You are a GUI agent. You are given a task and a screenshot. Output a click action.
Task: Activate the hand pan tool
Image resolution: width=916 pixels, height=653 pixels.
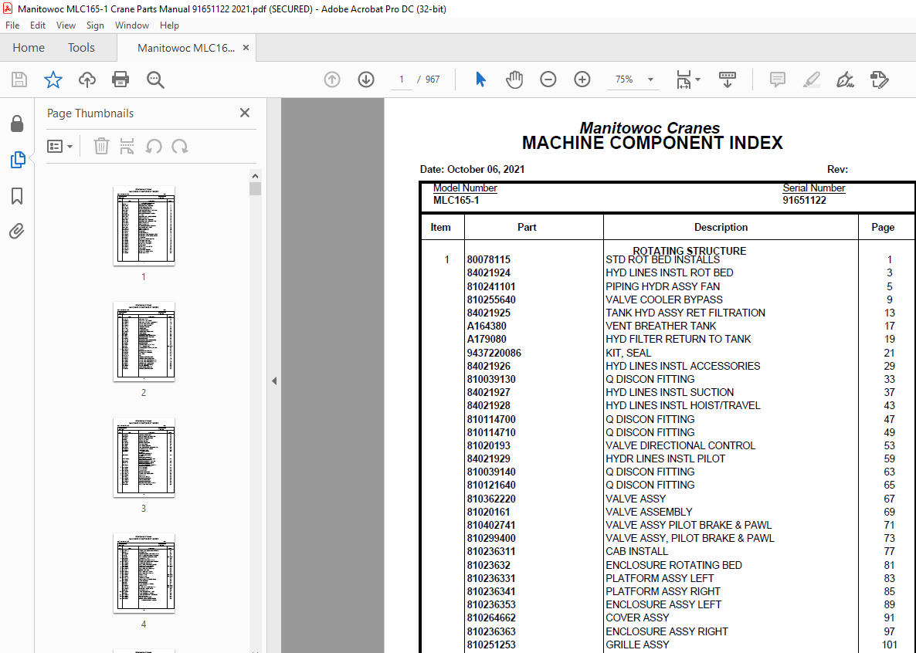[x=514, y=80]
